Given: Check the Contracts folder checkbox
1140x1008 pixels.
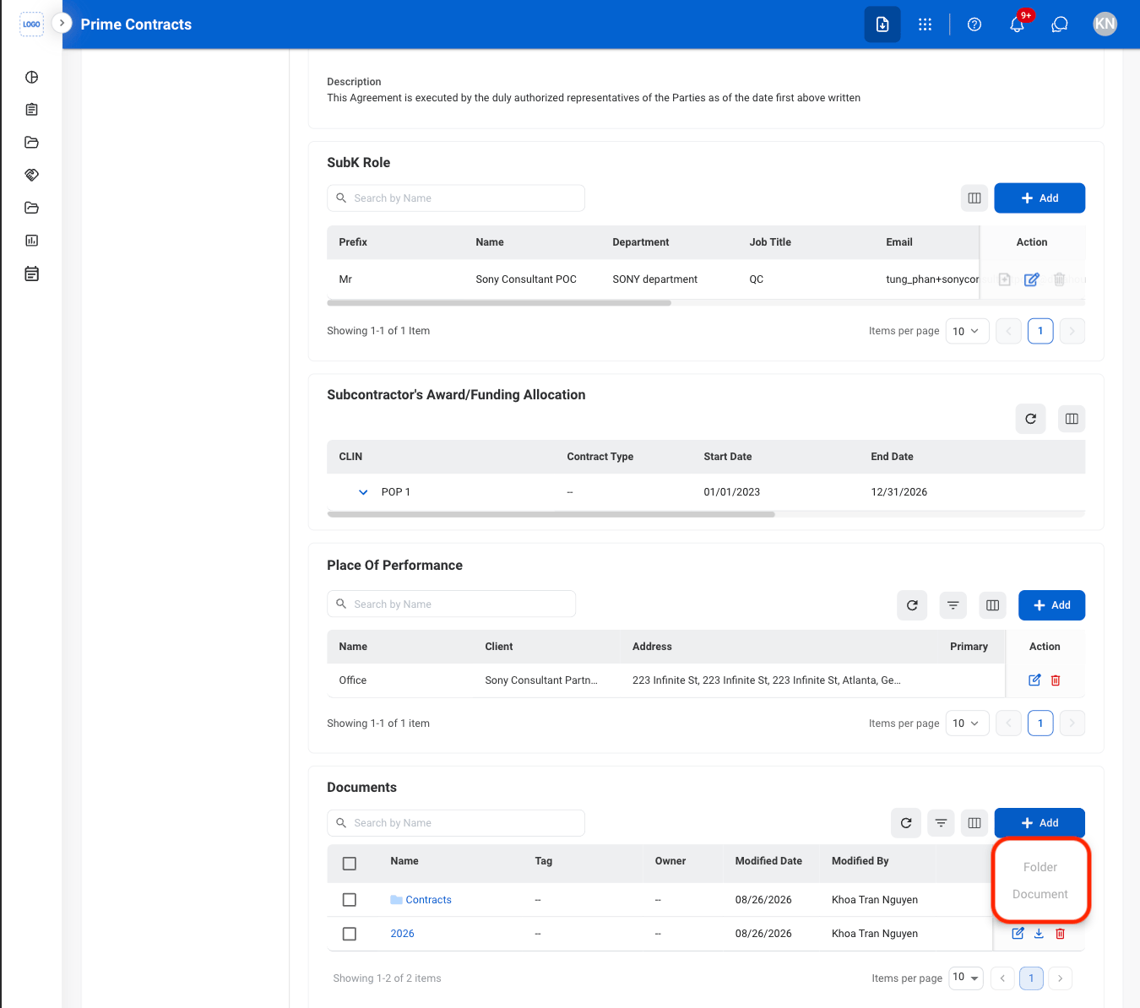Looking at the screenshot, I should [350, 900].
